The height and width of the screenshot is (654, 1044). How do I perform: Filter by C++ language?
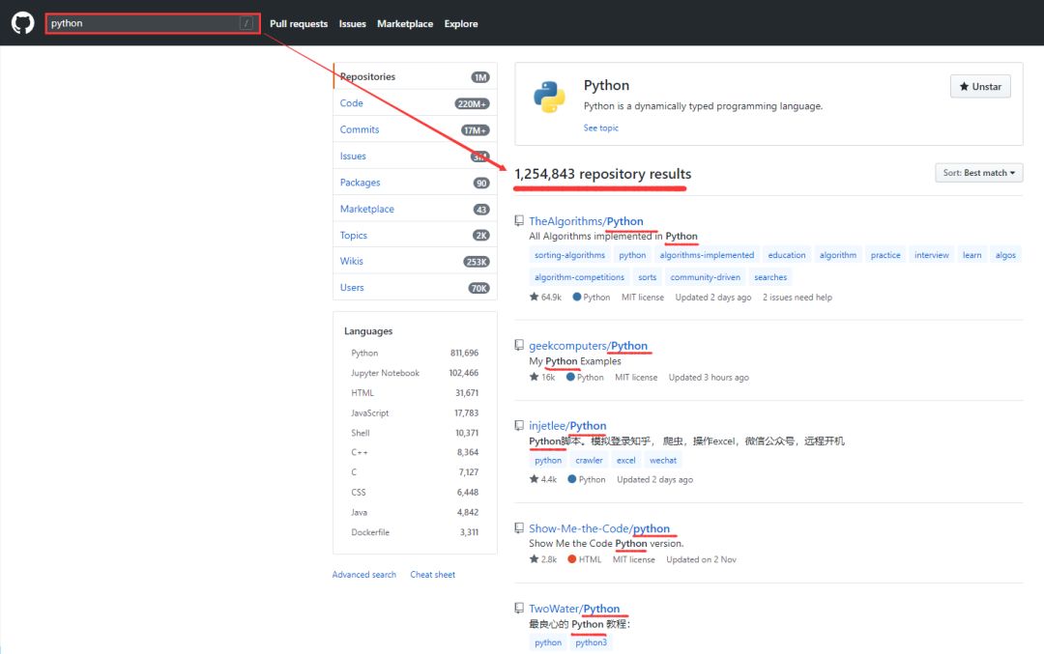point(415,452)
